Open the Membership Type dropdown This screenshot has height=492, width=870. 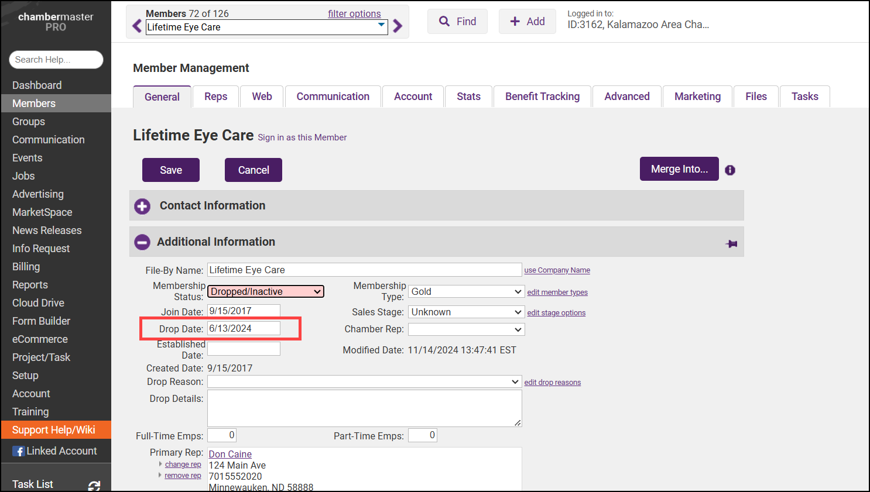[x=466, y=291]
